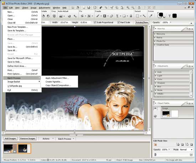Open the Mode Normal dropdown
This screenshot has width=196, height=163.
[186, 149]
